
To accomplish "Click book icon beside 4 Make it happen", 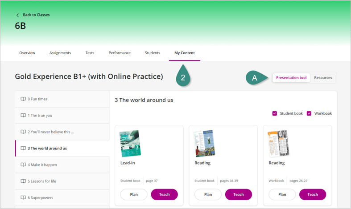I will 23,165.
